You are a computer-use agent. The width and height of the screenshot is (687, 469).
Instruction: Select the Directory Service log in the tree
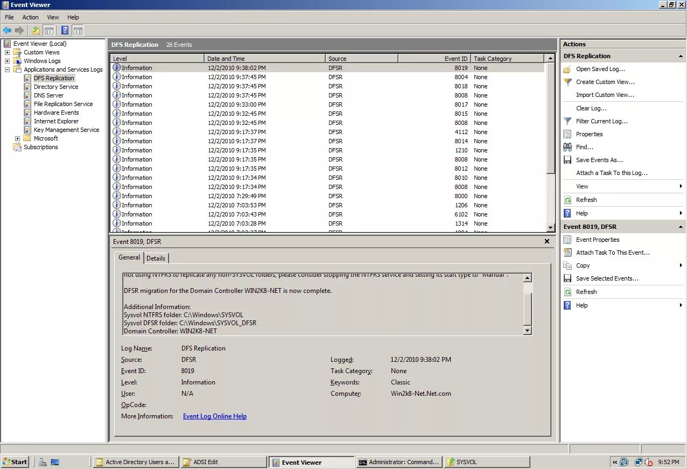[x=55, y=86]
